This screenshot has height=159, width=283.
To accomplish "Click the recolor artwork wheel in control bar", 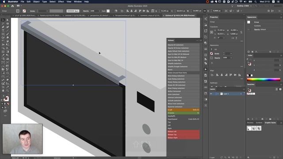I will tap(116, 11).
